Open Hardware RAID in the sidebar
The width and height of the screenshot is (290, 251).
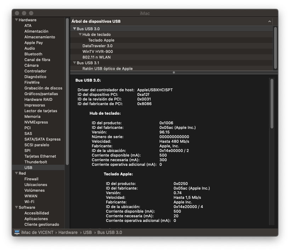38,99
